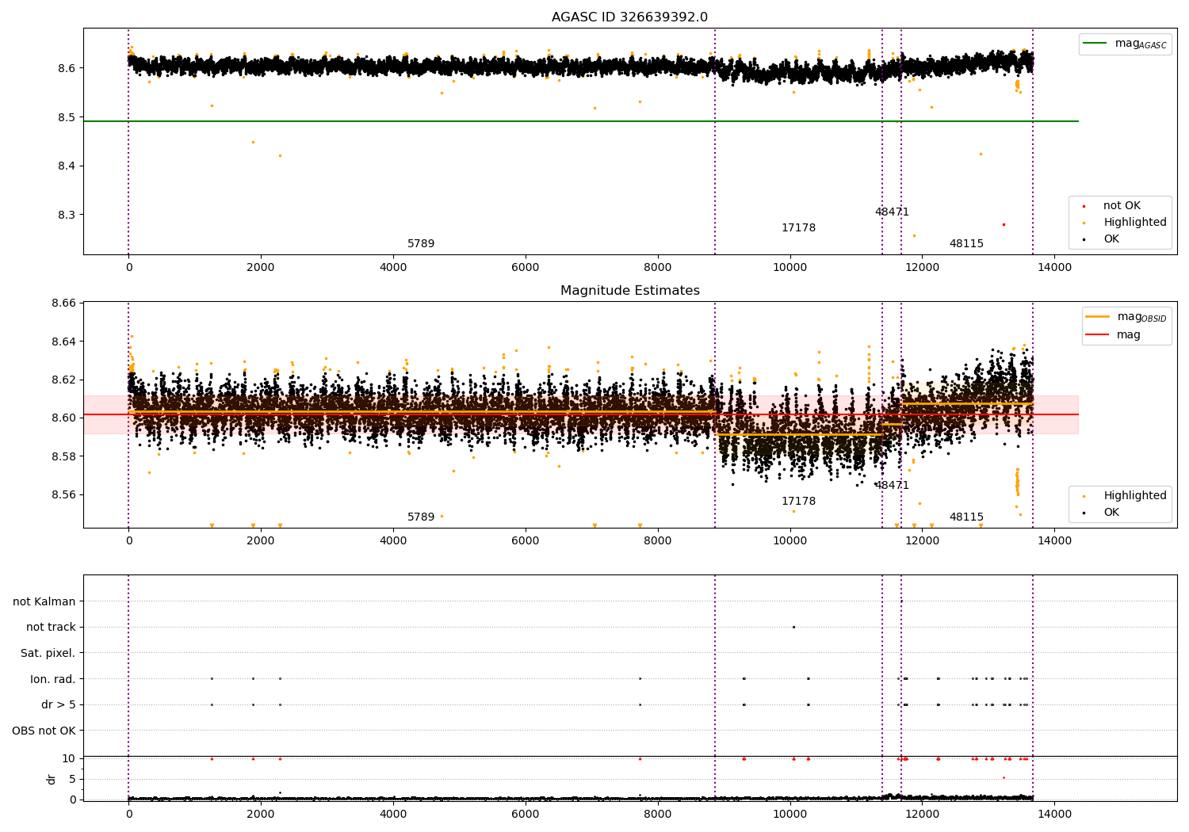Image resolution: width=1189 pixels, height=832 pixels.
Task: Click OBSID label 5789 in top plot
Action: [x=421, y=244]
